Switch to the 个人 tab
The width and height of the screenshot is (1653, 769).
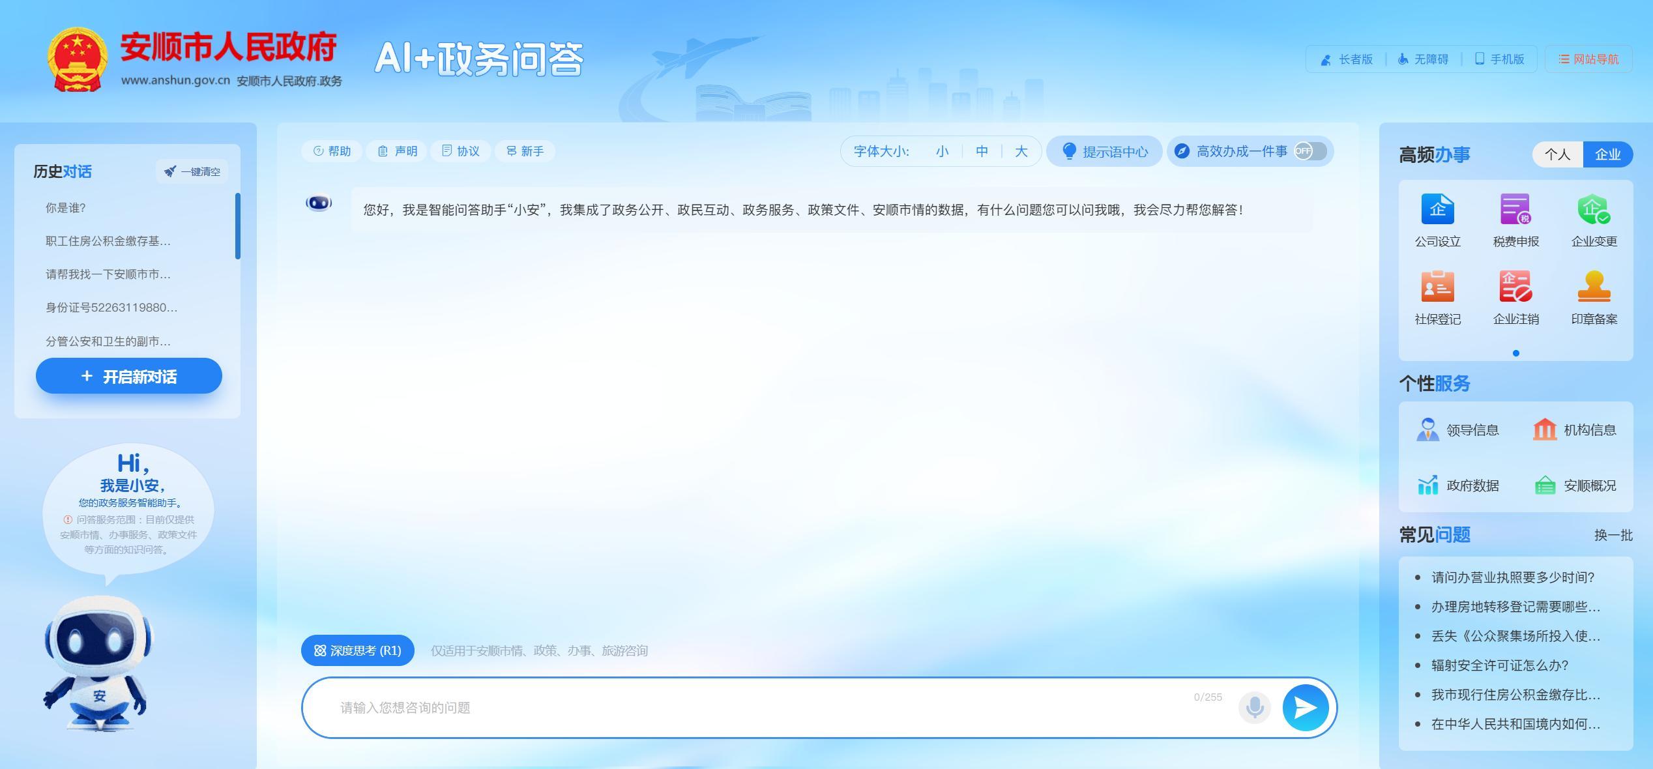click(1557, 154)
